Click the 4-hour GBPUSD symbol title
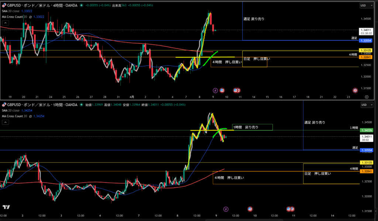This screenshot has width=378, height=221. [x=41, y=6]
